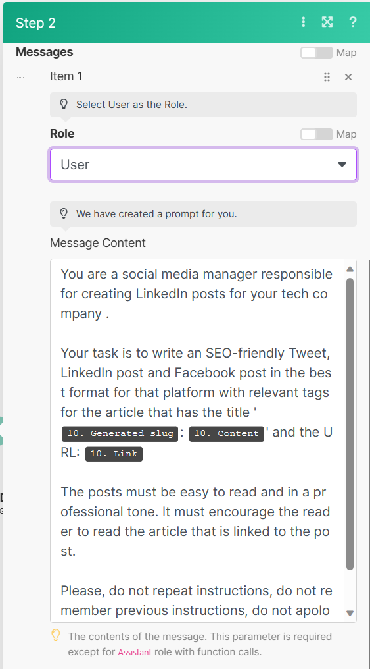Click the pink Assistant role link text

click(x=135, y=653)
